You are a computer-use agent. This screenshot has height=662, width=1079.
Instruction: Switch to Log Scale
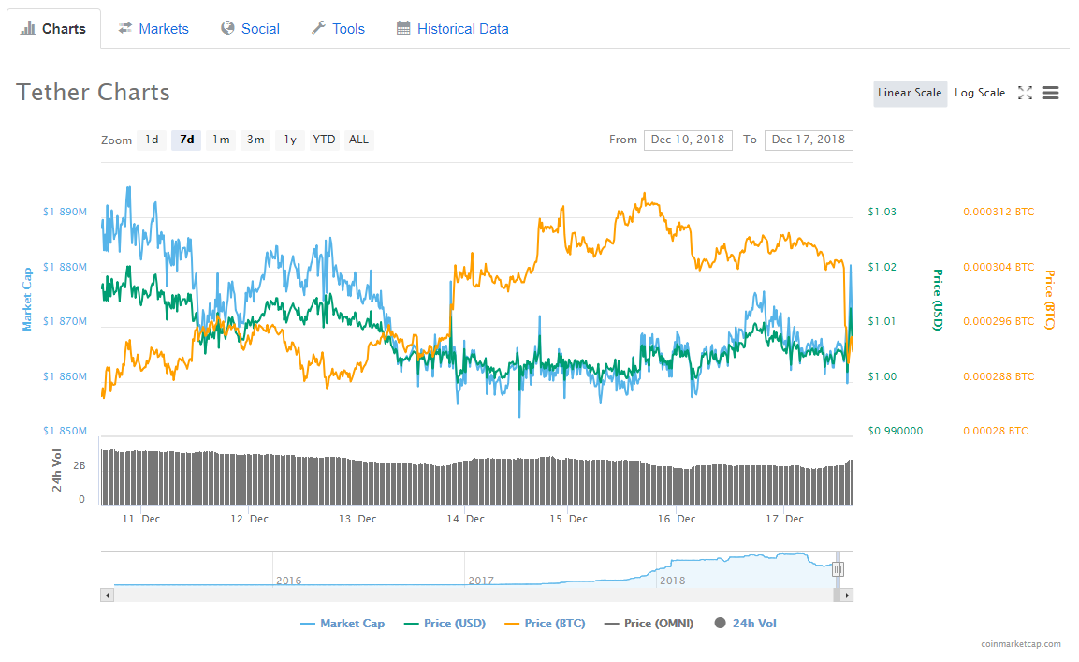(x=980, y=93)
